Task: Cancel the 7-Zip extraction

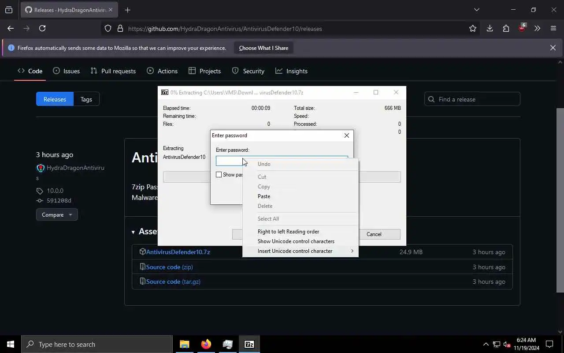Action: (374, 234)
